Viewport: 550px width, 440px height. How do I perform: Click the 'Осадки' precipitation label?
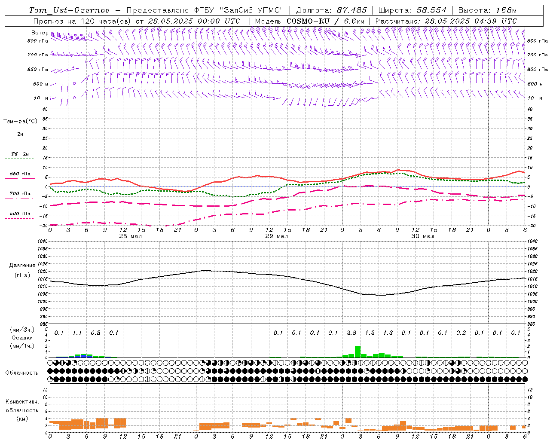(x=22, y=338)
